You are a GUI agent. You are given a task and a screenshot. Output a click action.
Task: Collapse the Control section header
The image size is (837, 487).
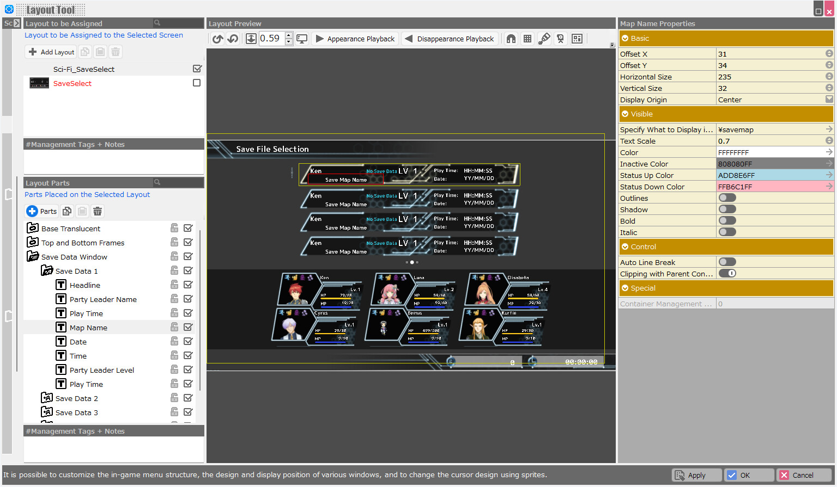pyautogui.click(x=624, y=246)
